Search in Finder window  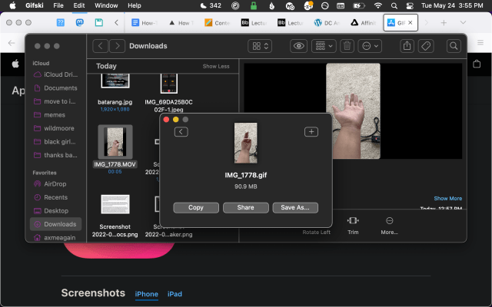pyautogui.click(x=454, y=46)
